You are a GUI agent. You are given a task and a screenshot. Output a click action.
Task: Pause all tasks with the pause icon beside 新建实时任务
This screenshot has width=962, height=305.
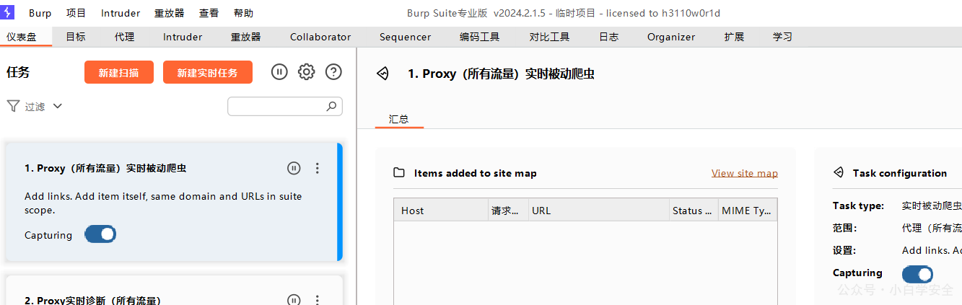[279, 71]
